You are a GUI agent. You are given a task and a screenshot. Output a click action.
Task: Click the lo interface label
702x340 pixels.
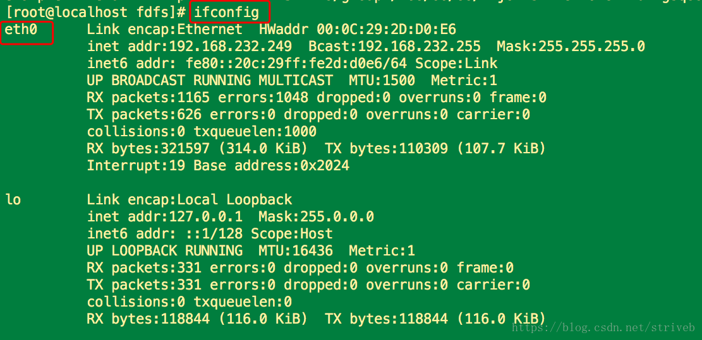[x=13, y=199]
